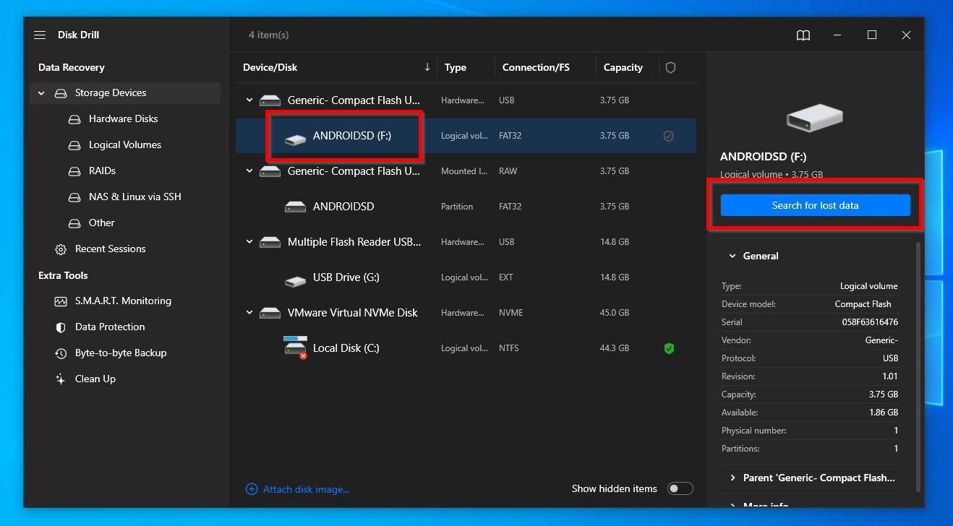Click 45.0 GB capacity cell
The image size is (953, 526).
[x=615, y=313]
